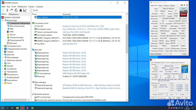Click the GPU-Z screenshot camera icon

click(182, 5)
